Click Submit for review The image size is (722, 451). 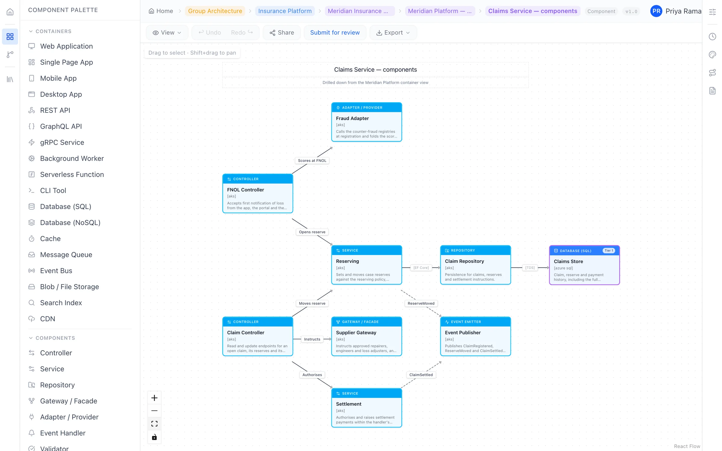(335, 32)
